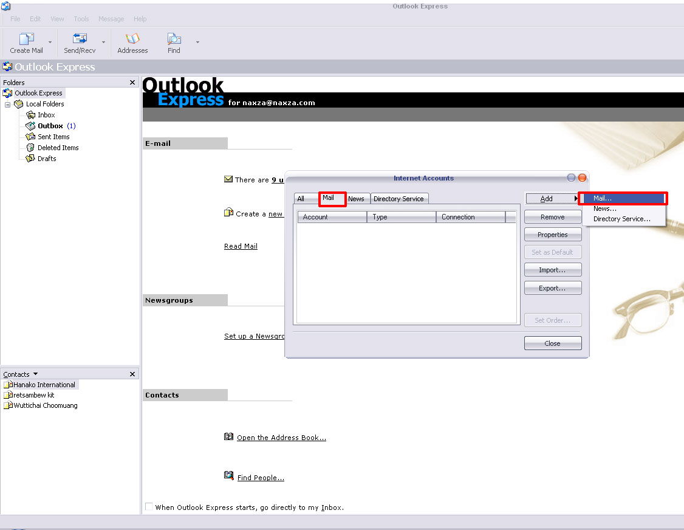Click the Local Folders icon
The height and width of the screenshot is (530, 684).
pos(18,104)
